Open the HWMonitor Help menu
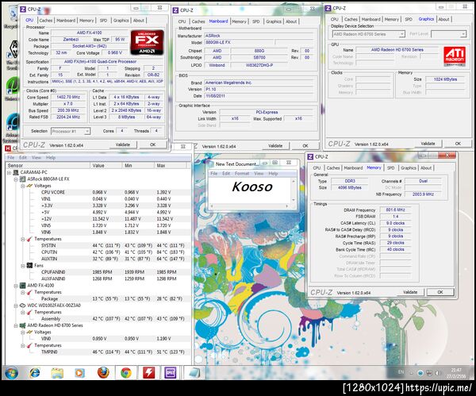The image size is (476, 396). point(51,158)
